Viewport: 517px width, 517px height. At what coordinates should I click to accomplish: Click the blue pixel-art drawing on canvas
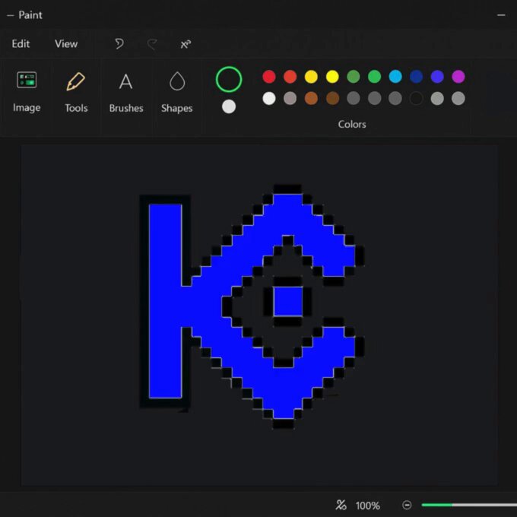(252, 306)
